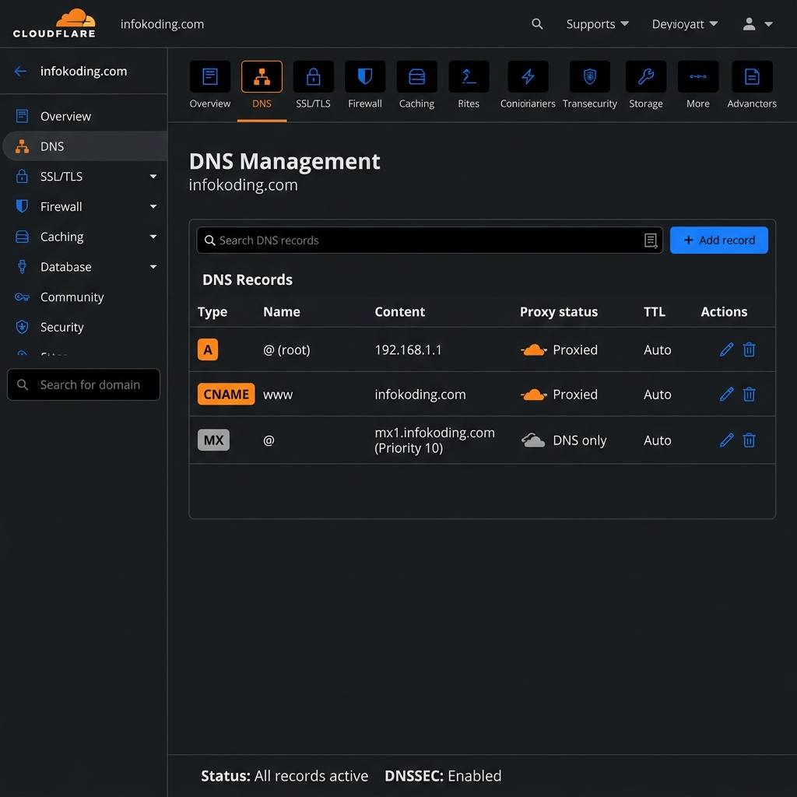The width and height of the screenshot is (797, 797).
Task: Select DNS in the sidebar
Action: click(x=85, y=146)
